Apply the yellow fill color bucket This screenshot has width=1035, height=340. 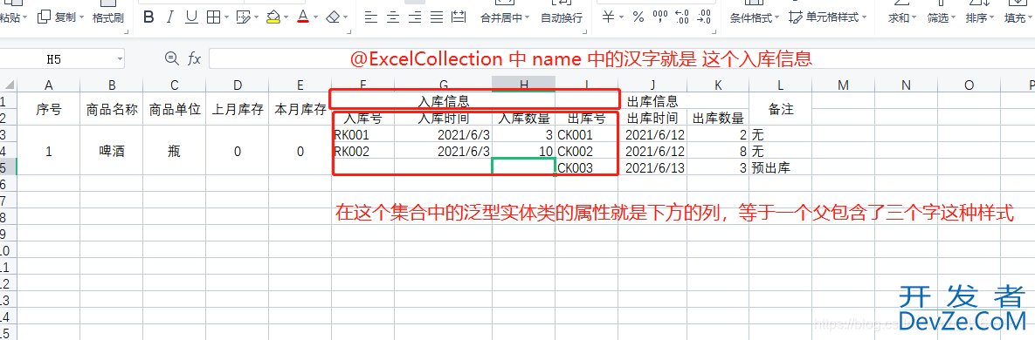pos(273,17)
